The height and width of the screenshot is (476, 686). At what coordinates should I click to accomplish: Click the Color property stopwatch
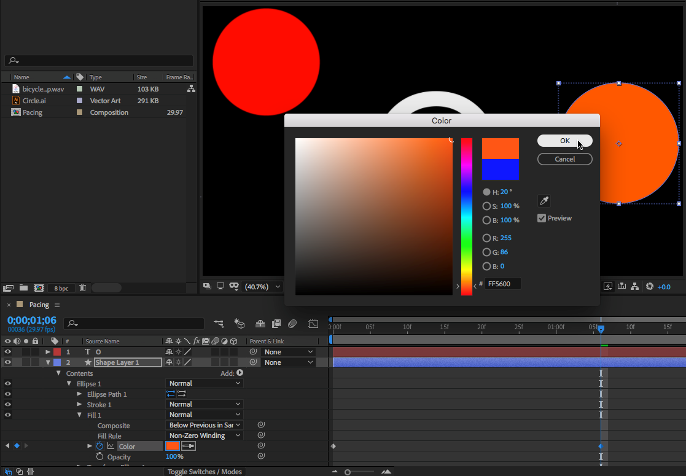100,446
